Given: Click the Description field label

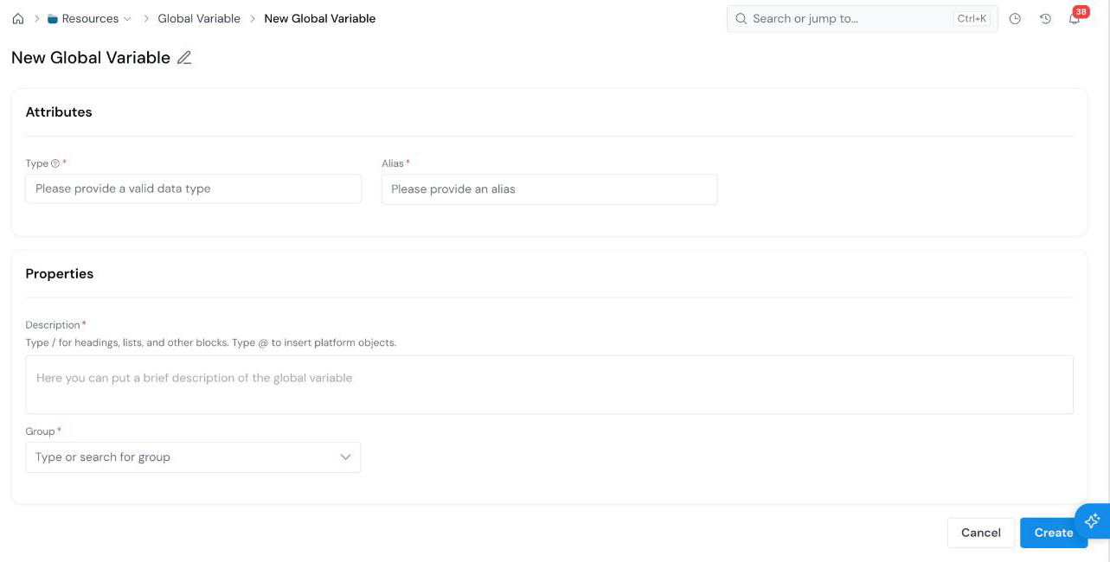Looking at the screenshot, I should coord(53,325).
